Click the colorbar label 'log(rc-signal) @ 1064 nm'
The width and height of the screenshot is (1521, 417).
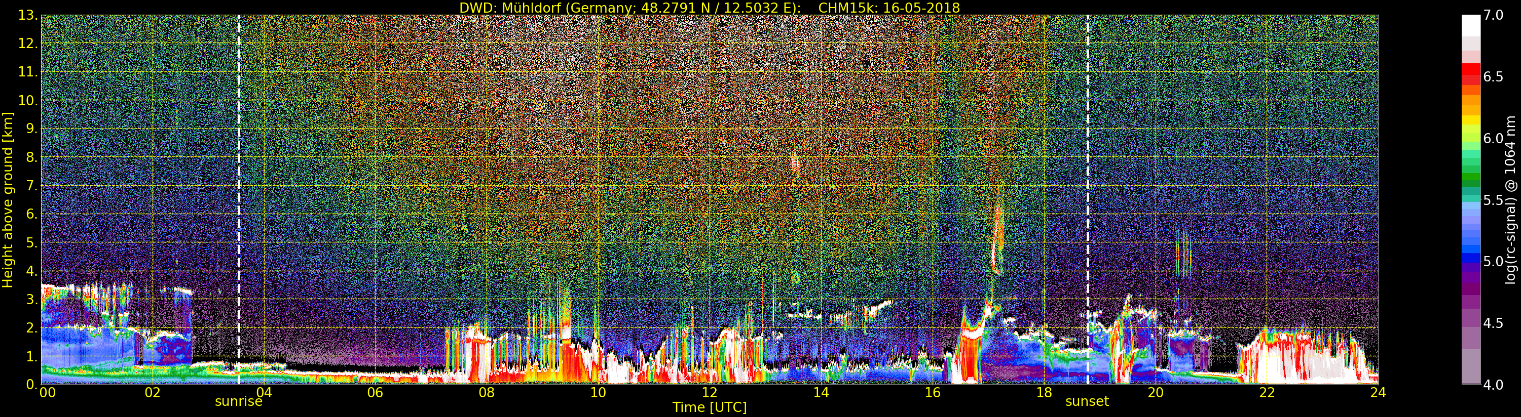click(1511, 199)
